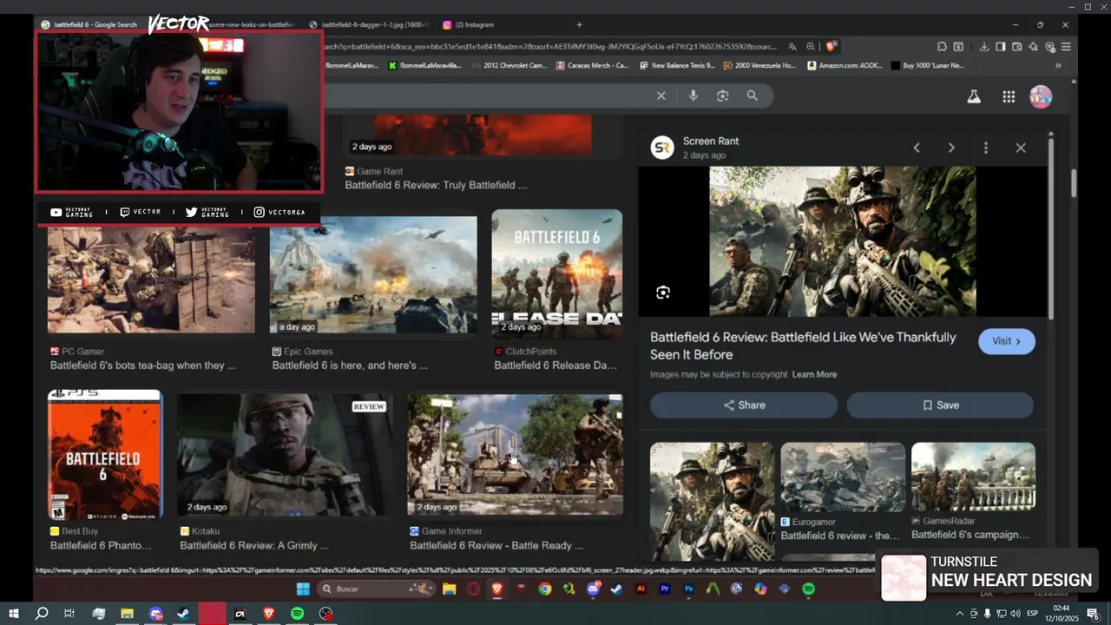Image resolution: width=1111 pixels, height=625 pixels.
Task: Open Epic Games Battlefield 6 image result
Action: 373,274
